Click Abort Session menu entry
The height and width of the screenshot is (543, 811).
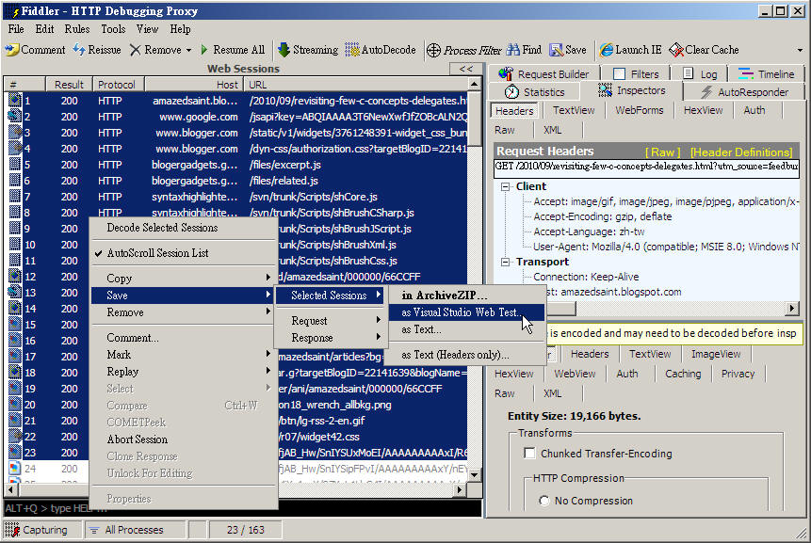[184, 439]
